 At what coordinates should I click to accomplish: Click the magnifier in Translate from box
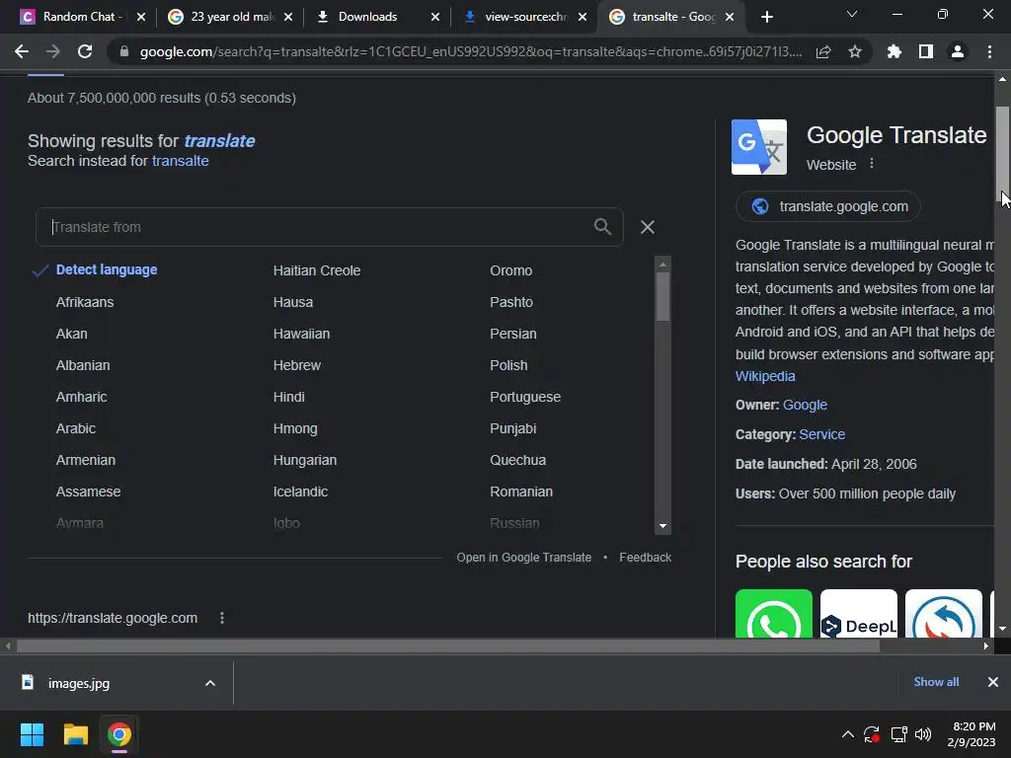(x=602, y=227)
